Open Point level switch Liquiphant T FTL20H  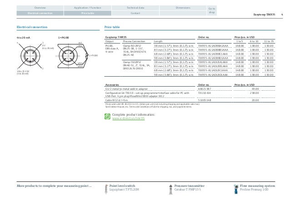pyautogui.click(x=124, y=188)
